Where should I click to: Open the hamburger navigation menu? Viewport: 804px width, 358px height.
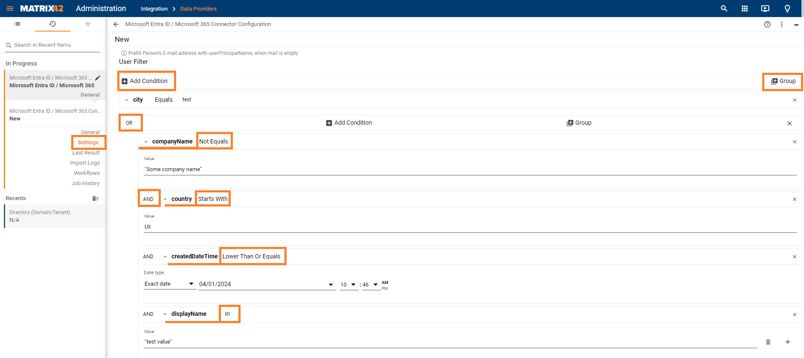[x=10, y=9]
